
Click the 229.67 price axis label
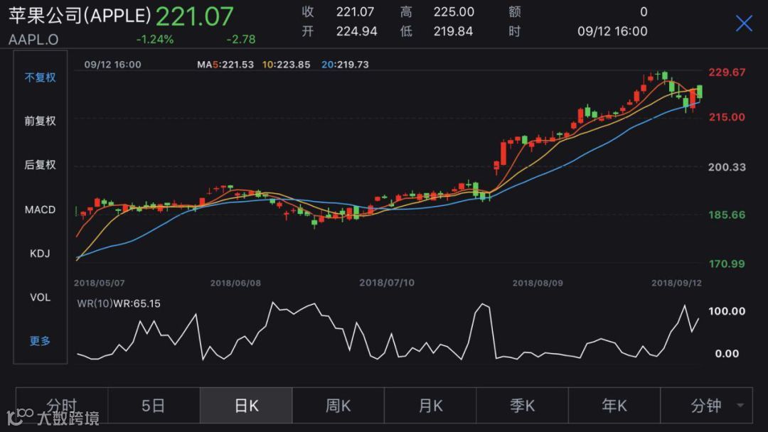coord(727,72)
